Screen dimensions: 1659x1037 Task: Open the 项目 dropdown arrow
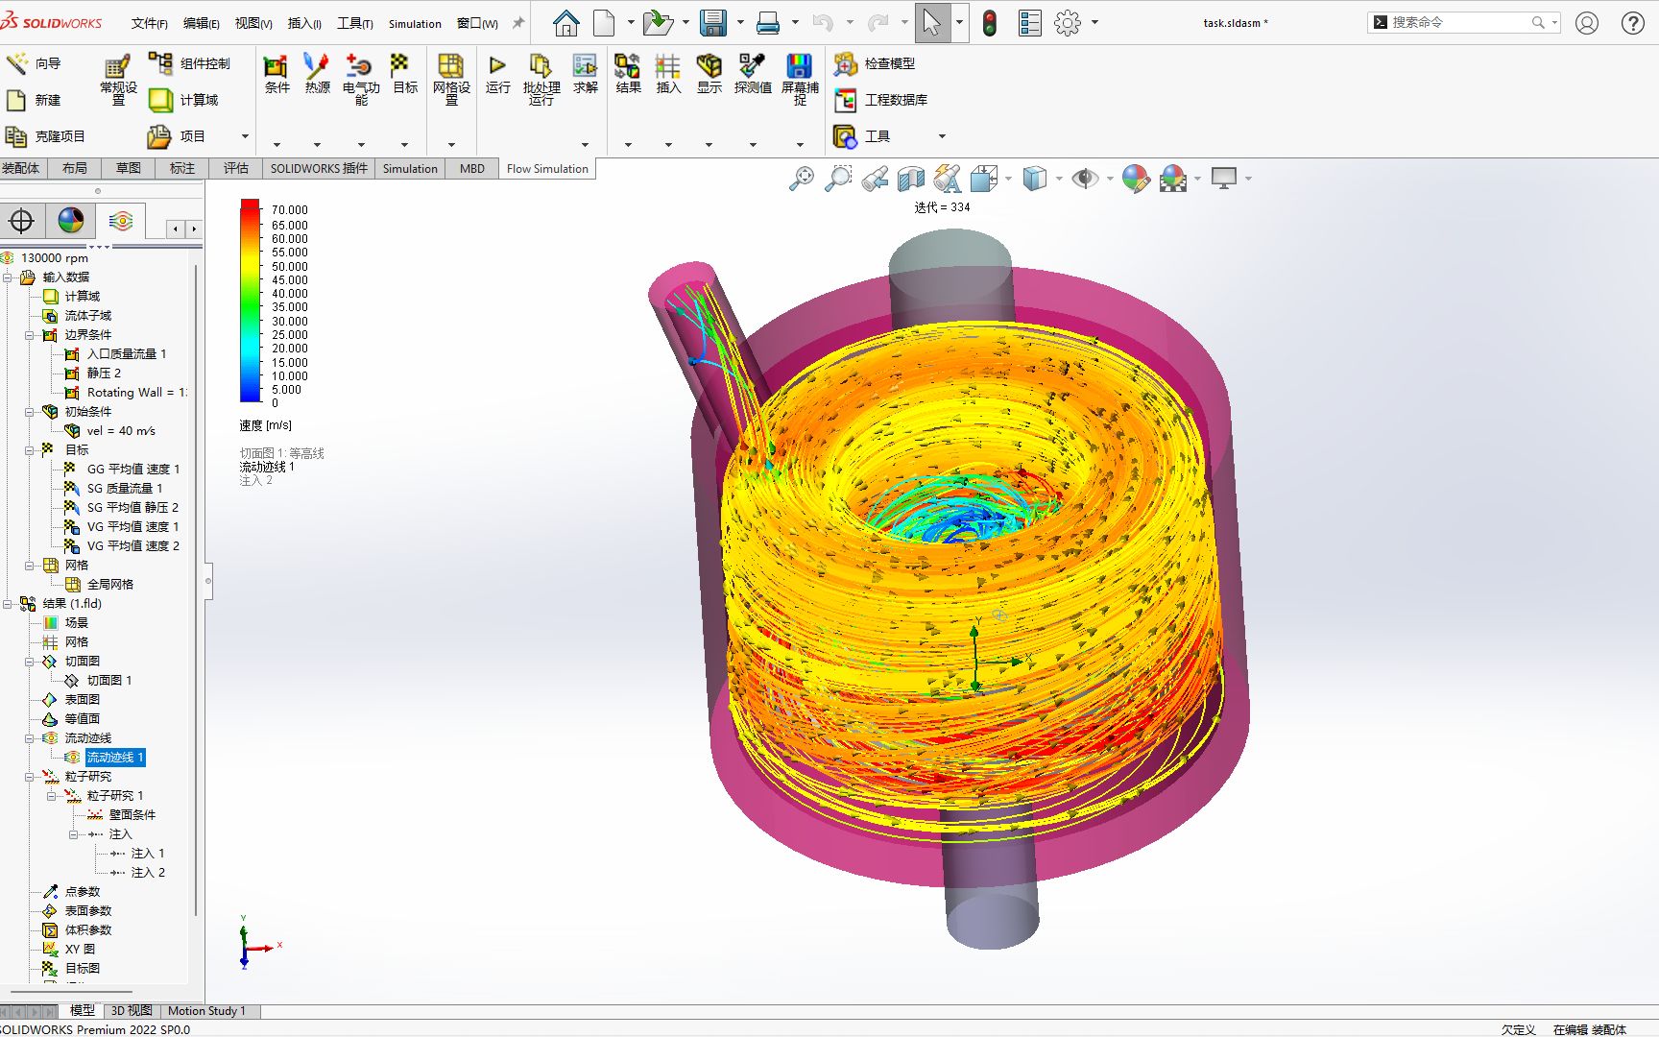245,136
